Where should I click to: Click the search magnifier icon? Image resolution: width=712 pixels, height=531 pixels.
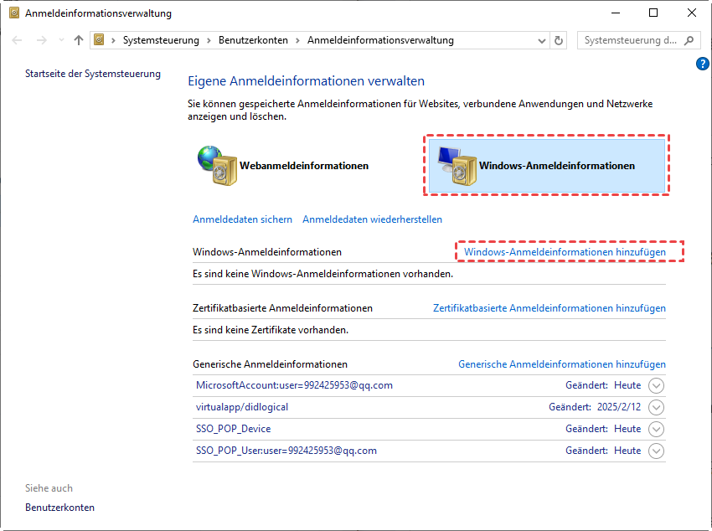tap(689, 40)
